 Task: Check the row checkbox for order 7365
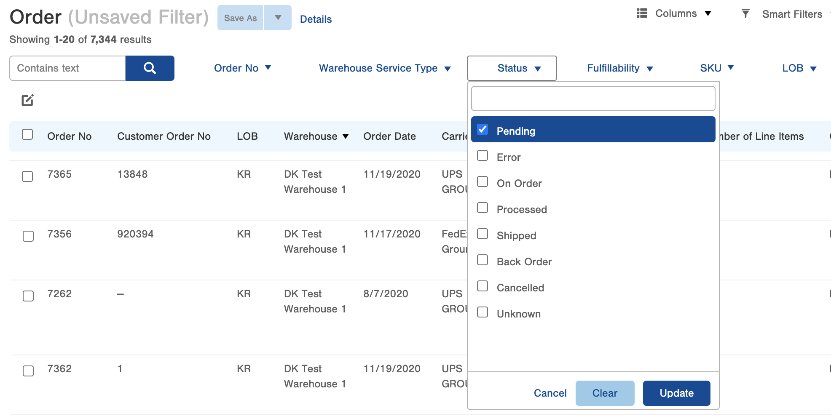click(27, 177)
